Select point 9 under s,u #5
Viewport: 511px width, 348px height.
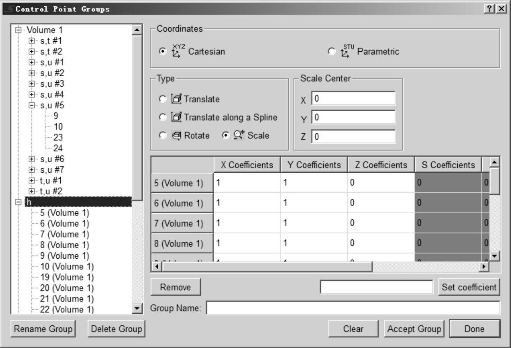click(x=55, y=116)
